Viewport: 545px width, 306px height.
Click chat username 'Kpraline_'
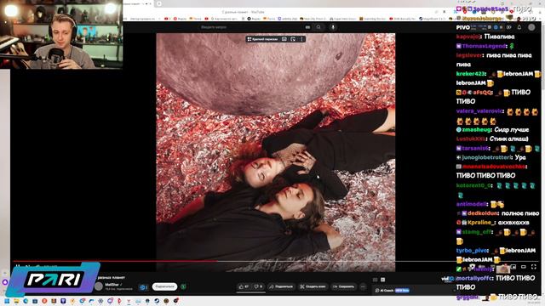(481, 222)
